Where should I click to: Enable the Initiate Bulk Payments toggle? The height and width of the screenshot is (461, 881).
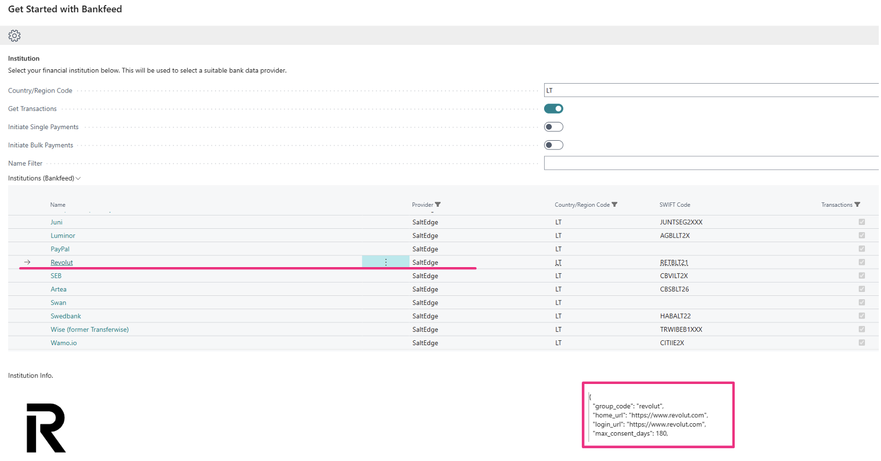point(554,145)
